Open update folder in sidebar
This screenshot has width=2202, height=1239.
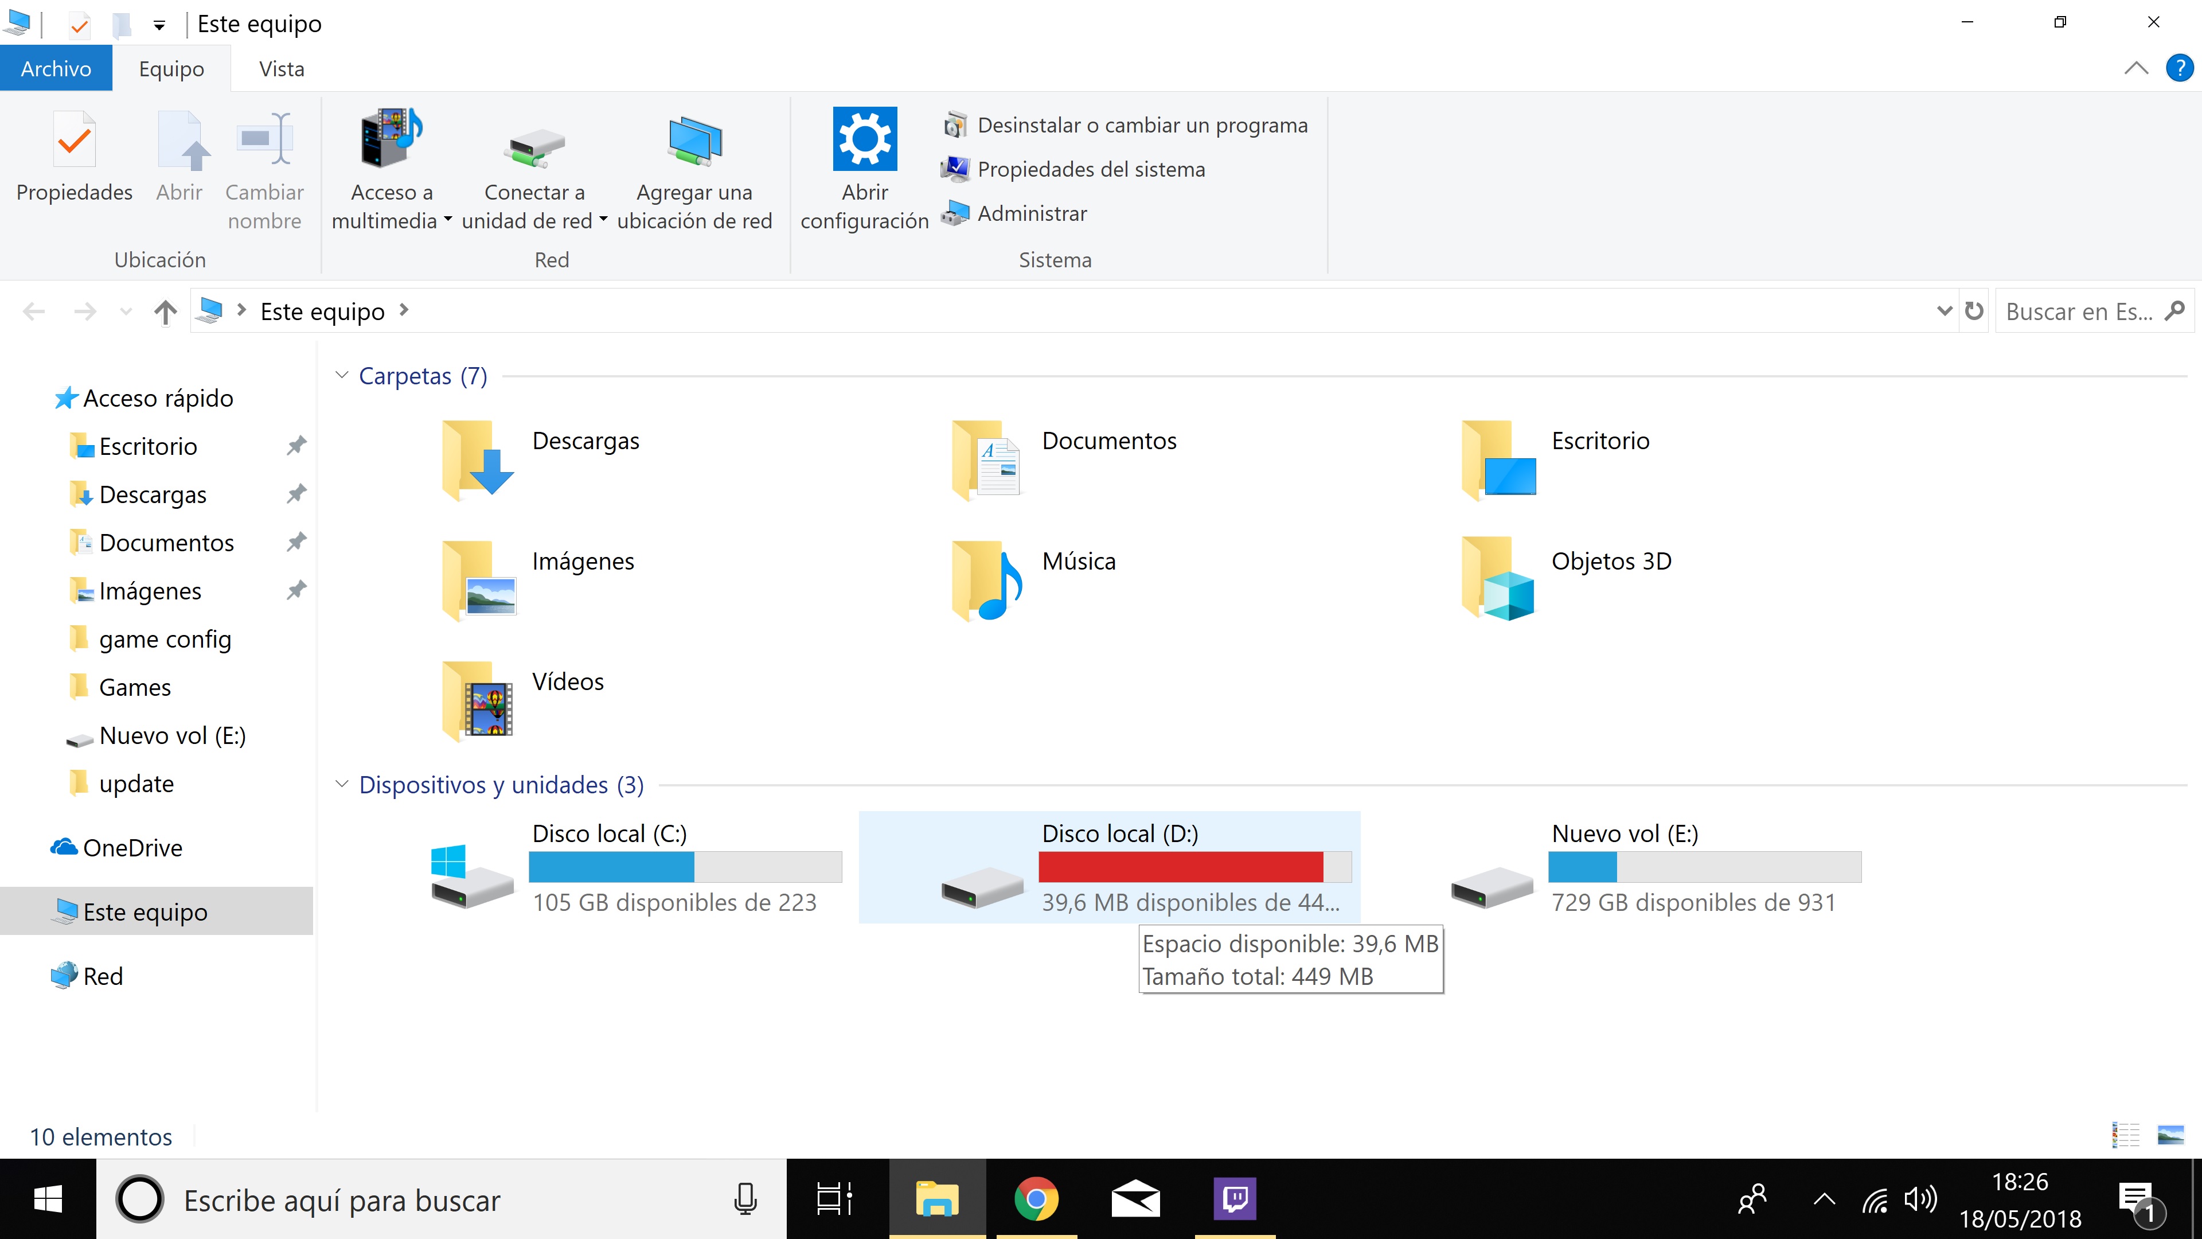(x=136, y=783)
